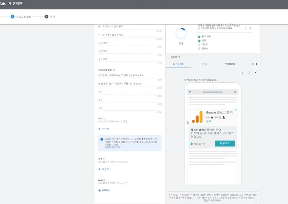Switch to 검색 preview tab
Viewport: 288px width, 204px height.
(x=204, y=64)
